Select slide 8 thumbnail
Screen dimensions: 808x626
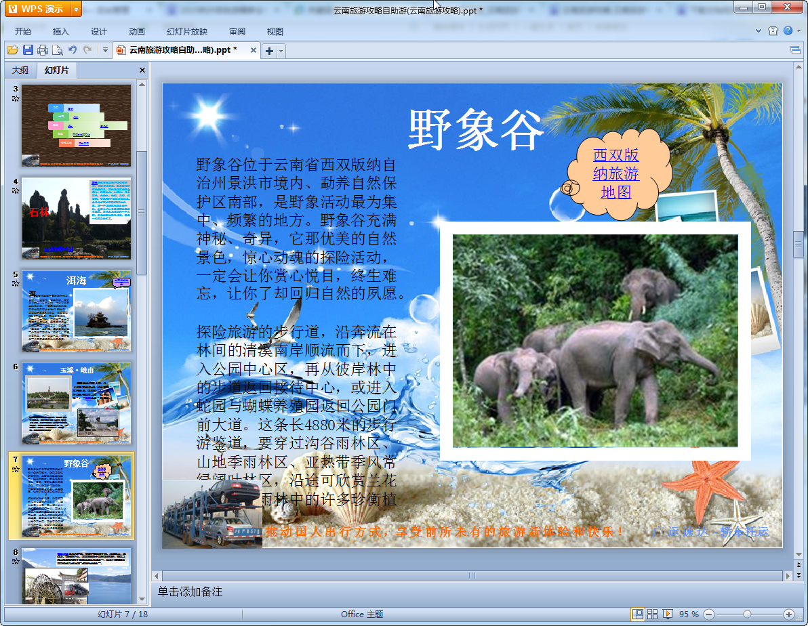[77, 576]
